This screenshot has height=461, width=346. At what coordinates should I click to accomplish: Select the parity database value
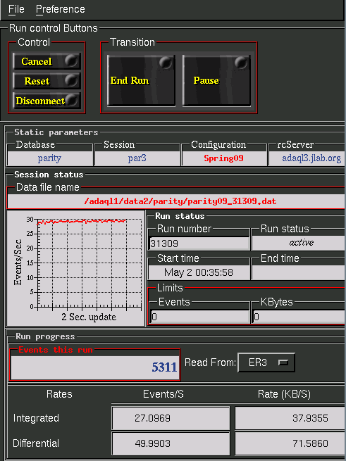pyautogui.click(x=49, y=158)
